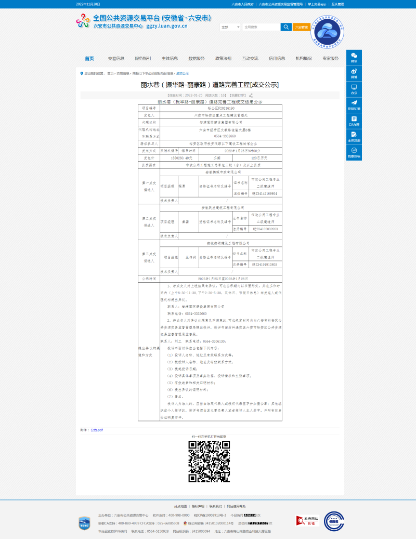Click the CA办理 clipboard icon
Image resolution: width=416 pixels, height=539 pixels.
tap(354, 120)
